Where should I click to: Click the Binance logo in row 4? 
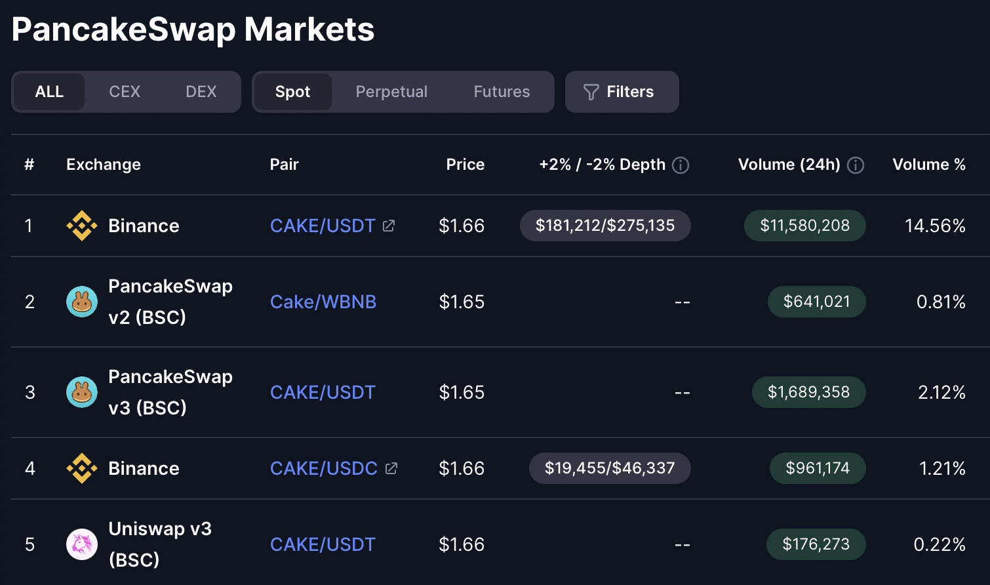tap(82, 468)
